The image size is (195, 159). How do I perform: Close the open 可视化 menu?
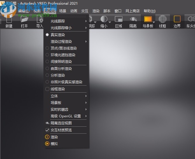pos(50,11)
